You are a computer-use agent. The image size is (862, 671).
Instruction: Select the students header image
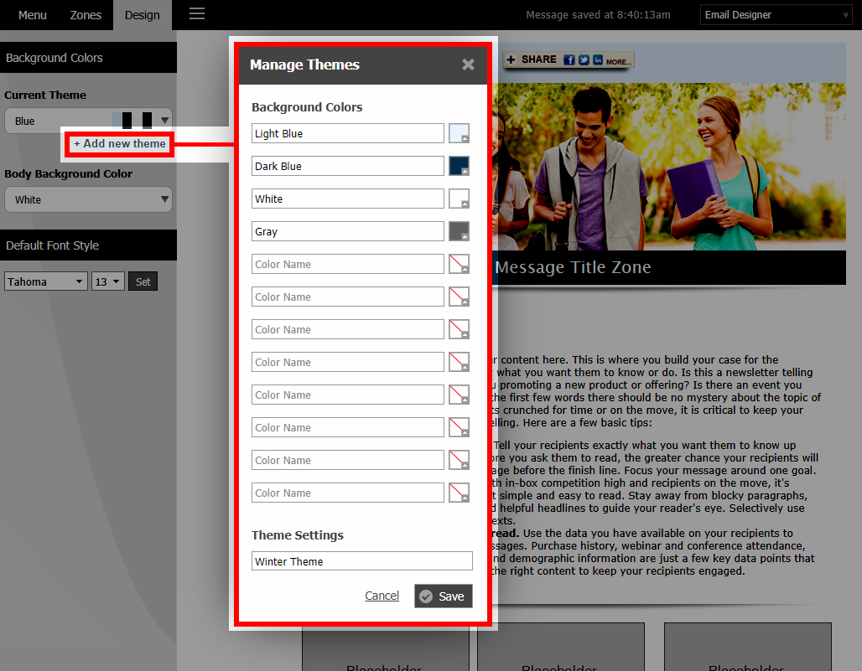coord(668,167)
